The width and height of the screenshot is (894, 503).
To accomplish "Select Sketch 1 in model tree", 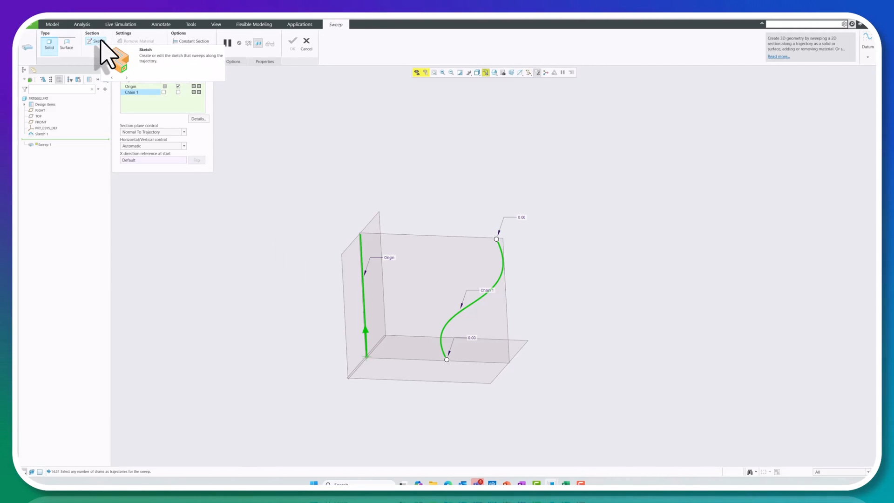I will pyautogui.click(x=41, y=134).
